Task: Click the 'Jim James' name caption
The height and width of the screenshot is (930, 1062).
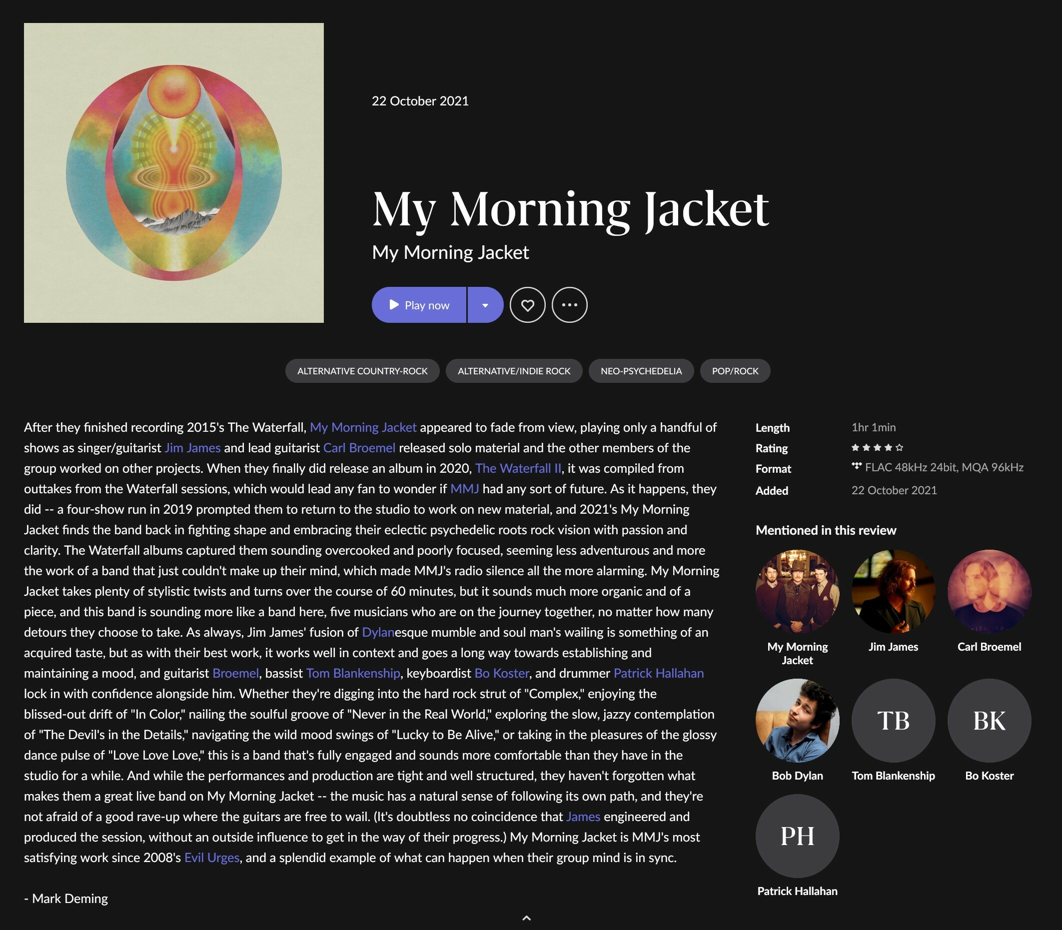Action: click(x=893, y=647)
